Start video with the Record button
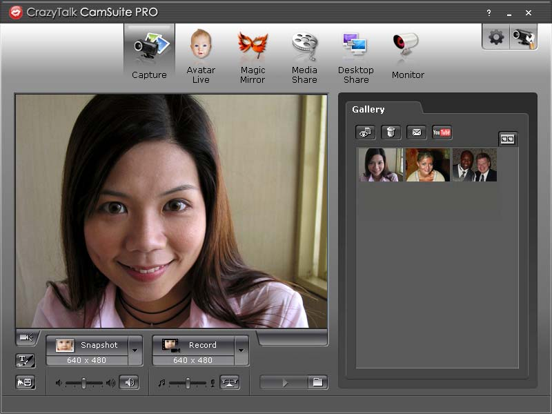552x414 pixels. point(193,346)
